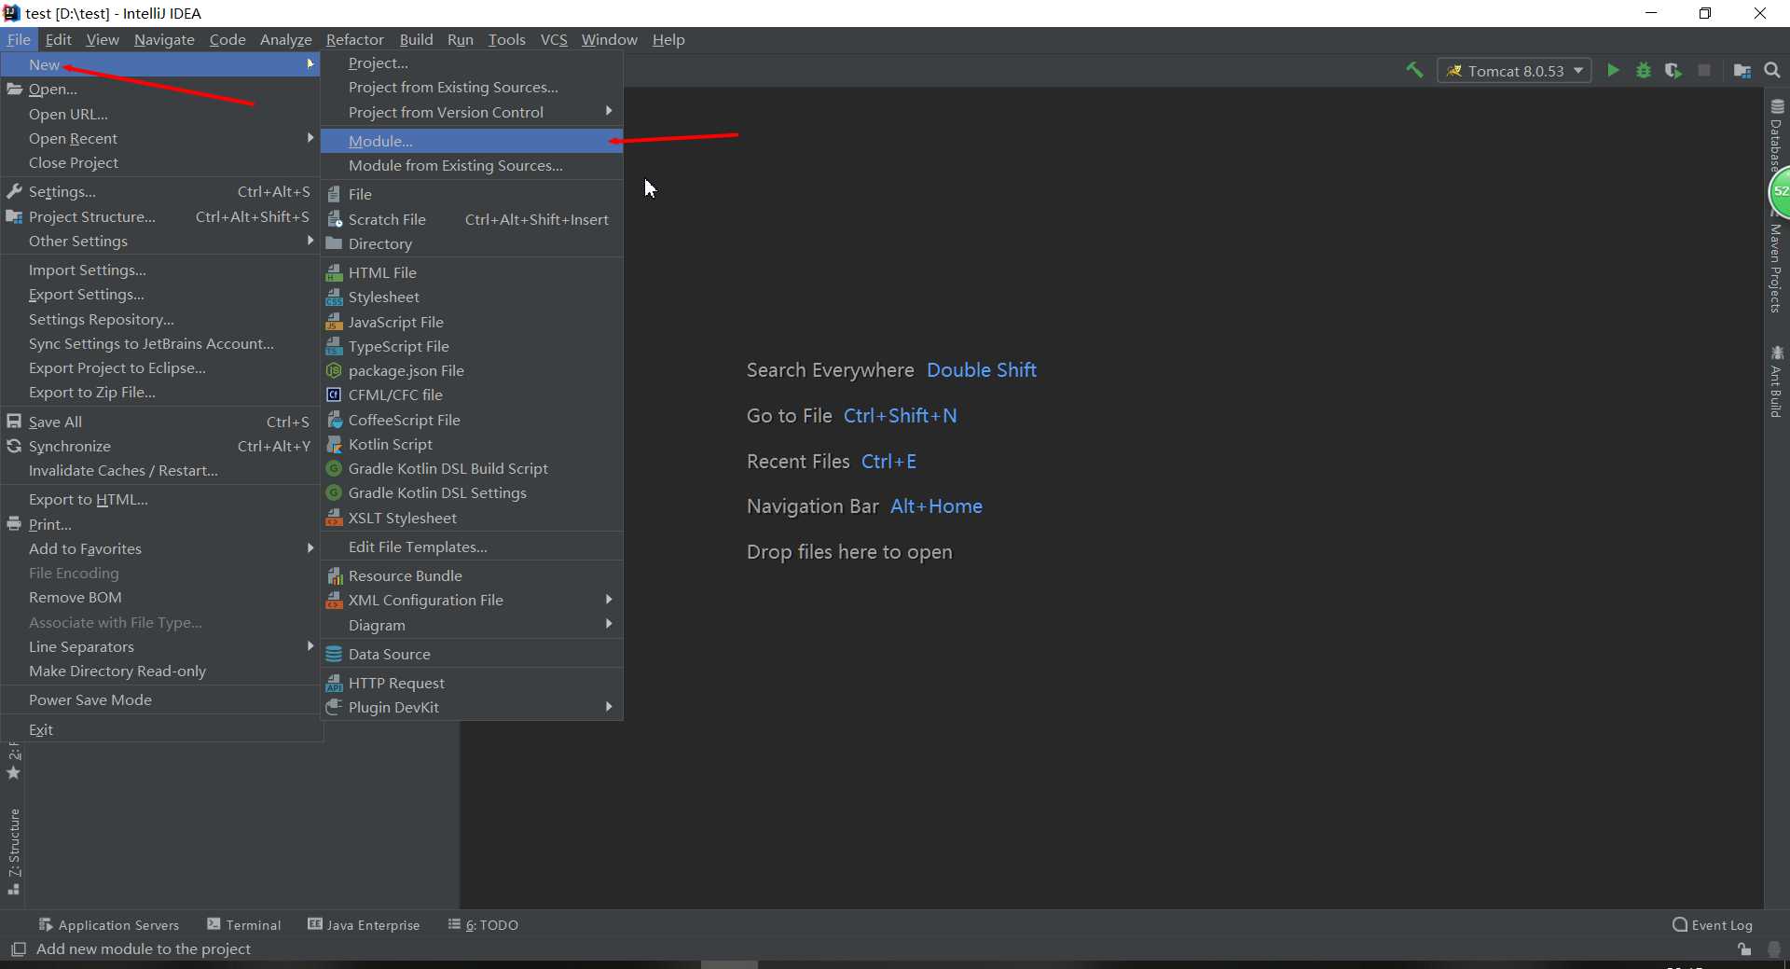Screen dimensions: 1790x969
Task: Open the Edit menu in the menu bar
Action: click(x=58, y=39)
